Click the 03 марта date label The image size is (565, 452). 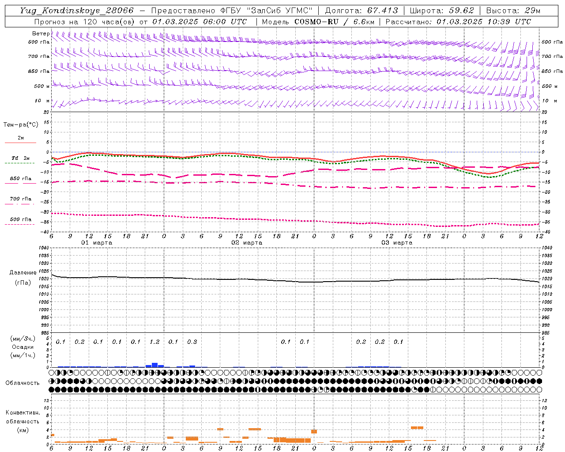[397, 243]
